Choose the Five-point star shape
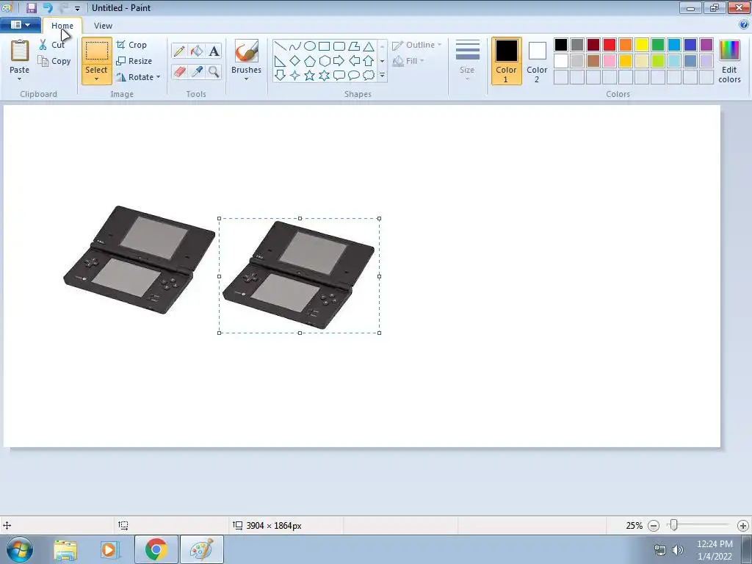Image resolution: width=752 pixels, height=564 pixels. pyautogui.click(x=310, y=76)
